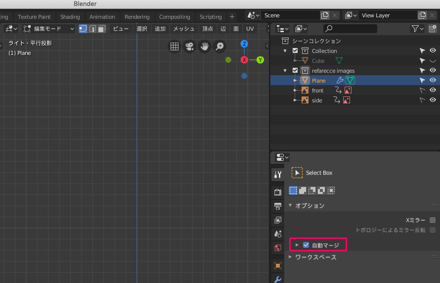
Task: Click new scene icon next to Scene
Action: tap(325, 15)
